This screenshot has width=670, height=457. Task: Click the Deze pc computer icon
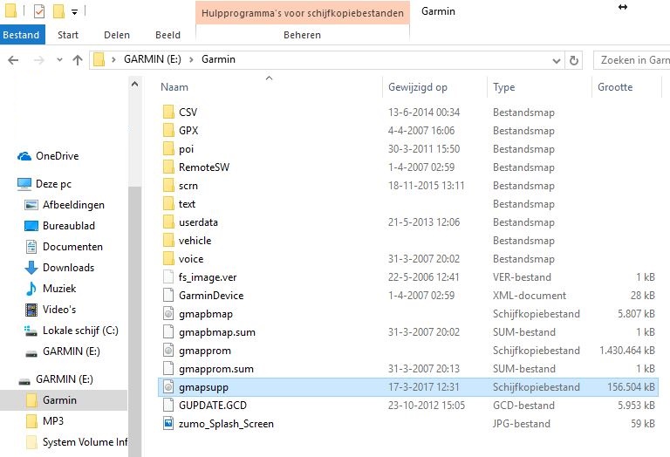click(24, 184)
